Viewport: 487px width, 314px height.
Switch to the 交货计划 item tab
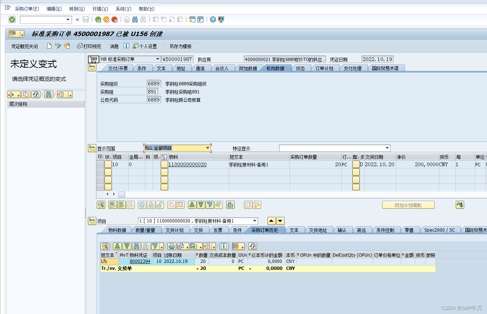[174, 230]
